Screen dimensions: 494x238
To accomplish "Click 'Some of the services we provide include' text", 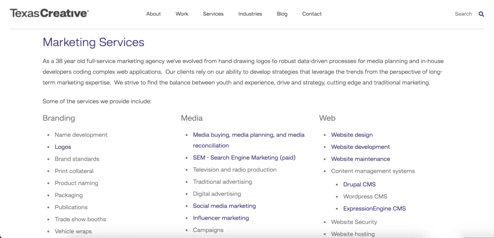I will pyautogui.click(x=97, y=102).
